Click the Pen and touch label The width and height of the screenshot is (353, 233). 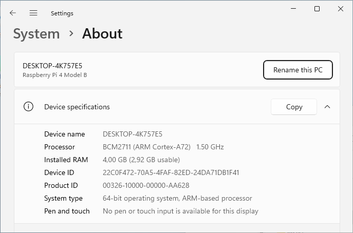(x=67, y=211)
